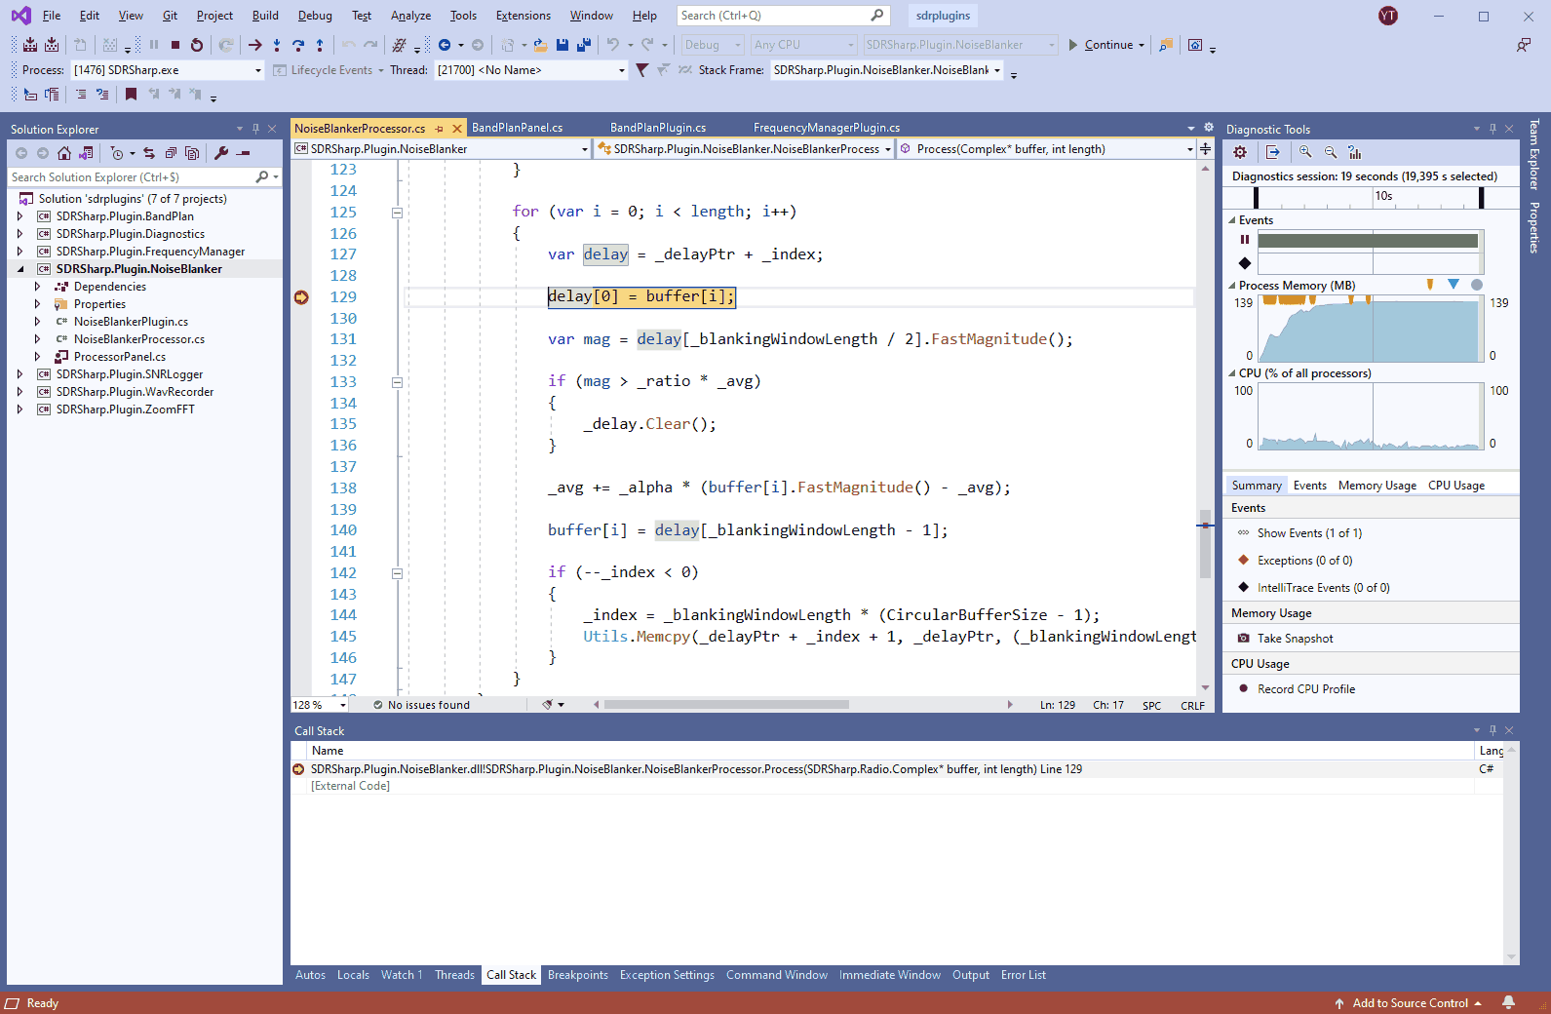Click Take Snapshot link
Screen dimensions: 1551x1014
[x=1295, y=639]
